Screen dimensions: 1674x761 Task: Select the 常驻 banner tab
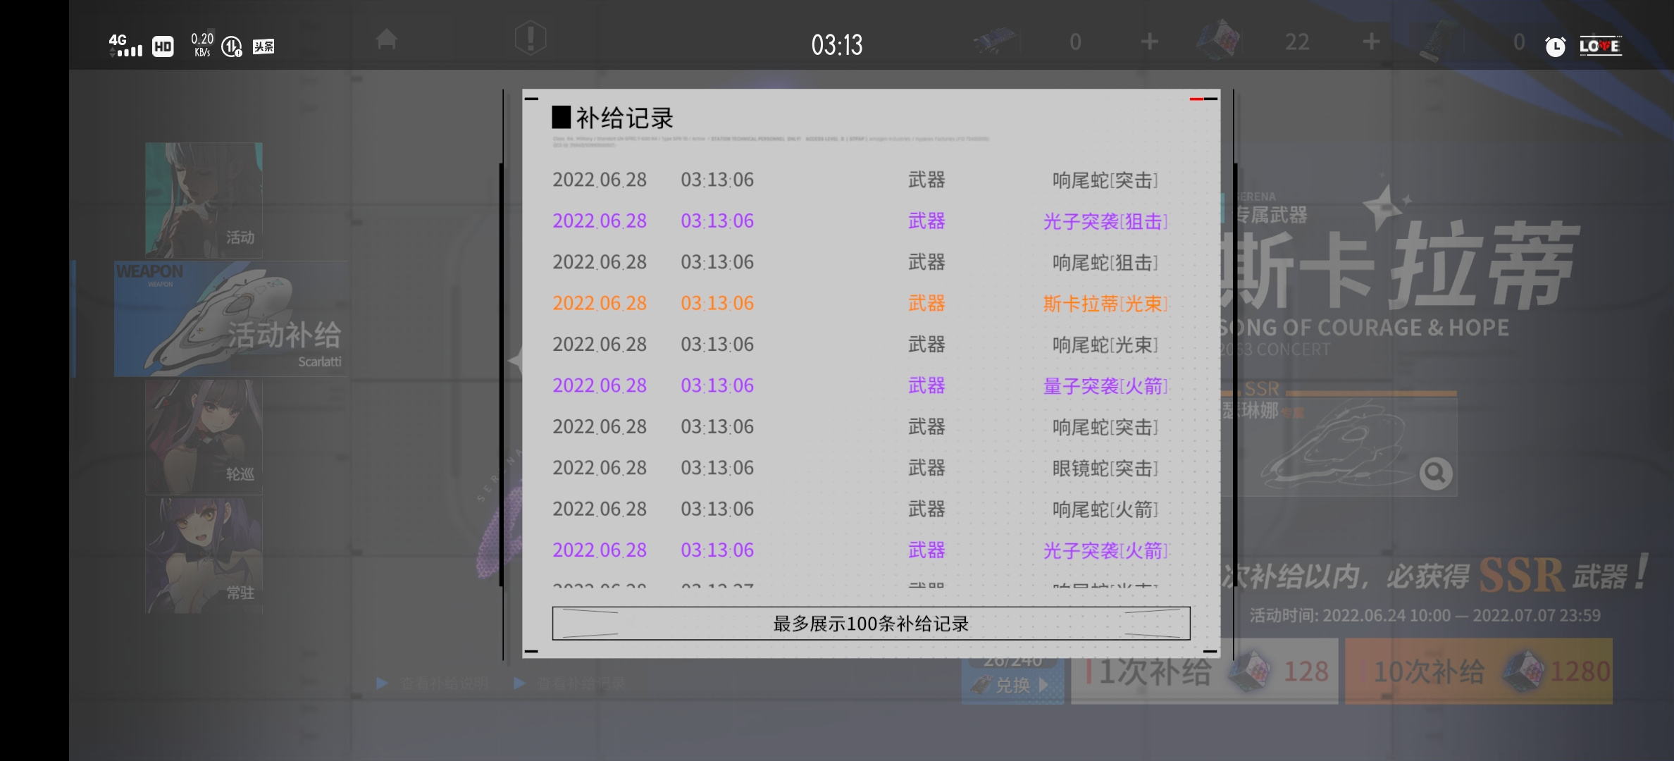tap(204, 555)
